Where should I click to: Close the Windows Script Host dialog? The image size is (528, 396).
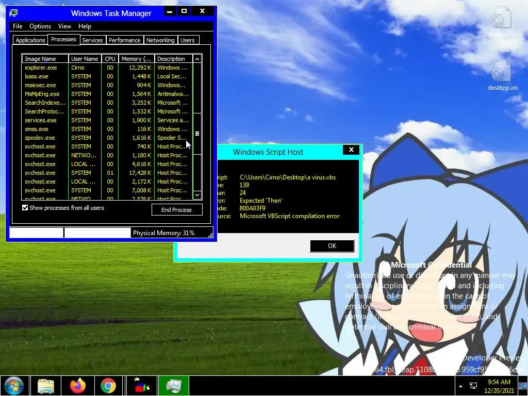pyautogui.click(x=351, y=150)
